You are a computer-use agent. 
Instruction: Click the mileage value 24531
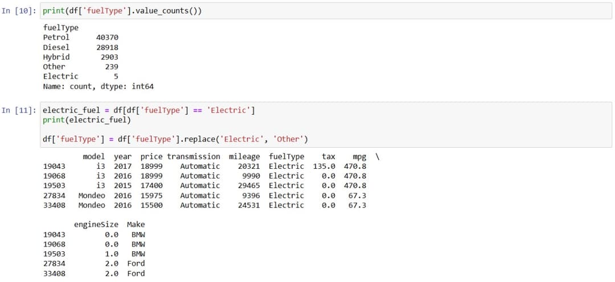point(249,205)
